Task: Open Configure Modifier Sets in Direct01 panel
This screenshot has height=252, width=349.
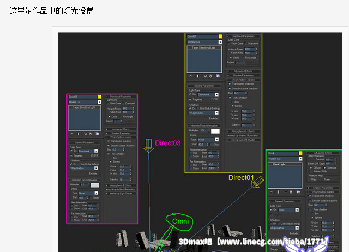Action: tap(218, 76)
